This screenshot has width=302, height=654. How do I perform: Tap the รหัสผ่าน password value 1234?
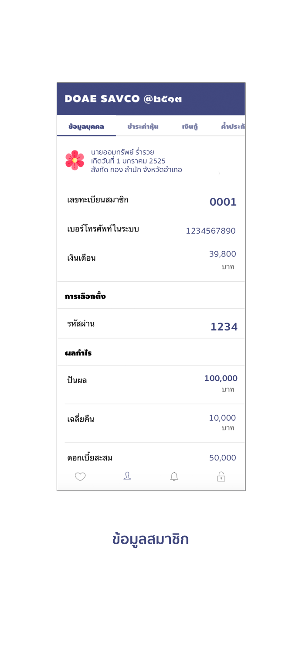point(224,327)
